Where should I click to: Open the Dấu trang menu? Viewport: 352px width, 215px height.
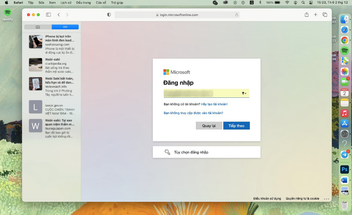point(82,3)
